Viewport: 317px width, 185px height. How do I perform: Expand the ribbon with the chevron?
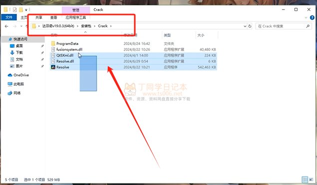click(306, 17)
